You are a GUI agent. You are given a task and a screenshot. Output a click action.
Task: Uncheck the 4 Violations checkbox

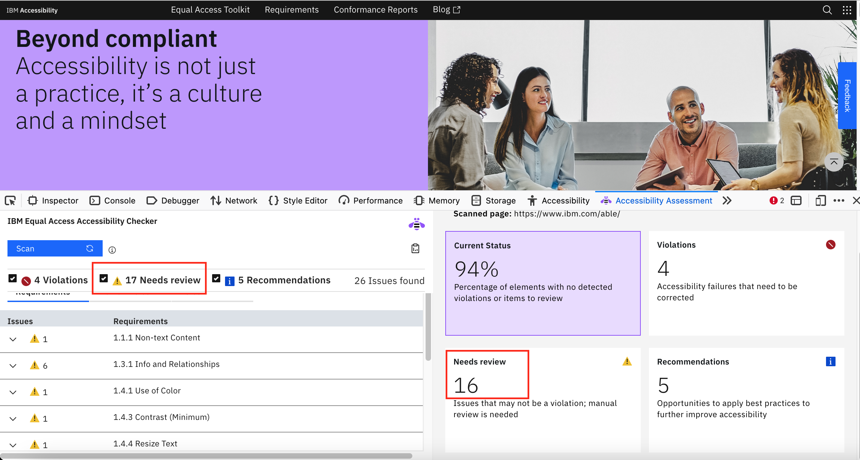(13, 279)
